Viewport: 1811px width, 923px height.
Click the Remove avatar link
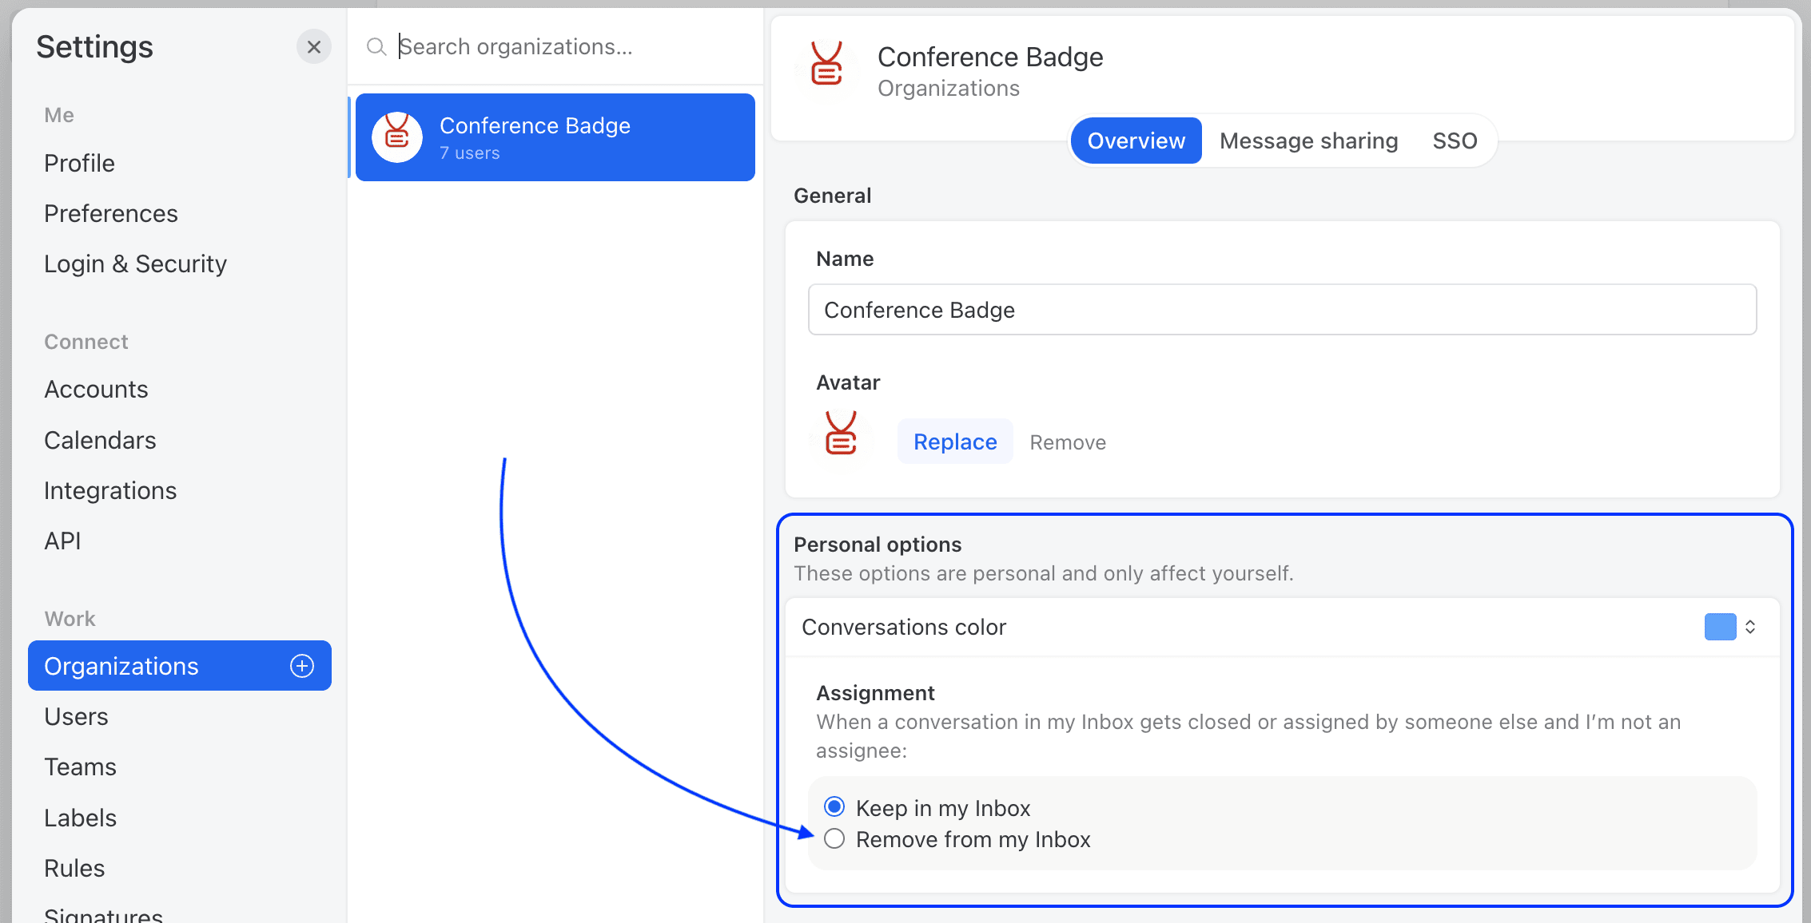pos(1068,442)
